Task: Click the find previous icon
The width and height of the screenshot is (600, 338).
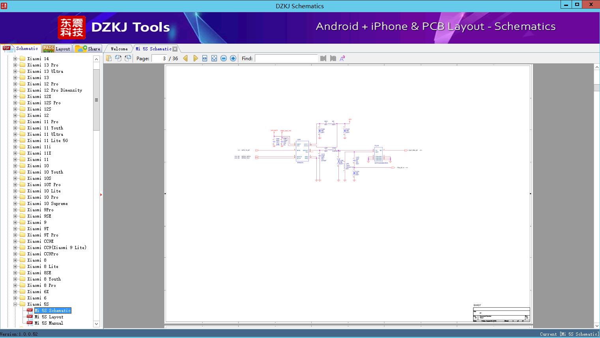Action: [323, 58]
